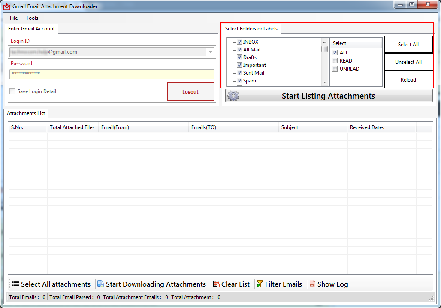Image resolution: width=441 pixels, height=308 pixels.
Task: Click the Gmail app icon in title bar
Action: 7,6
